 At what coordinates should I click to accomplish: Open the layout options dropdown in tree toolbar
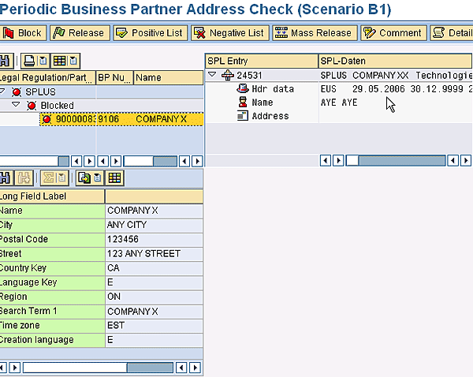73,61
